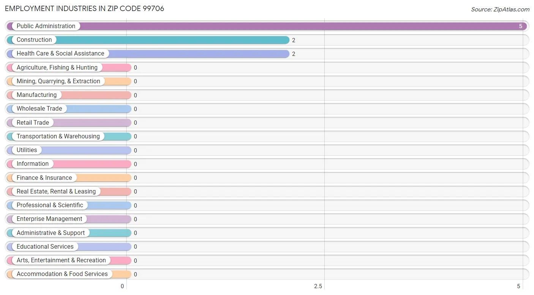Click the Educational Services label
This screenshot has height=295, width=534.
[45, 247]
